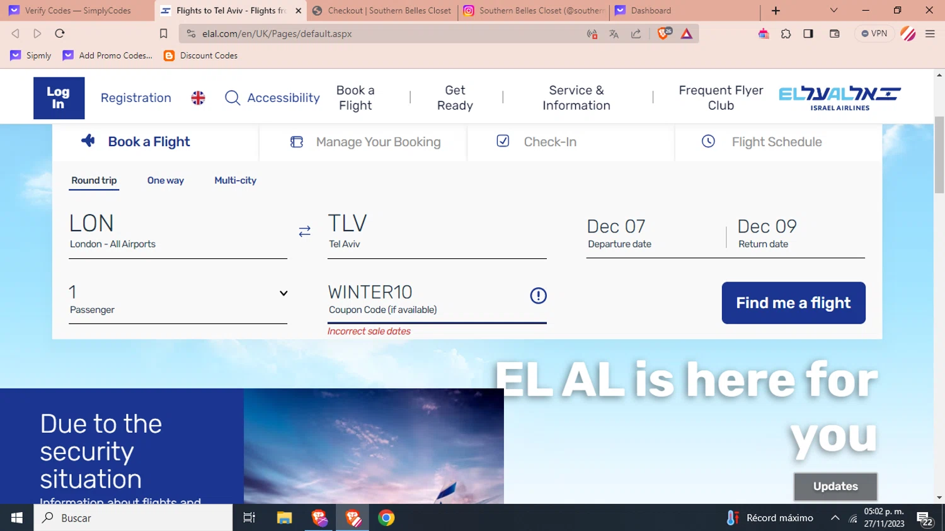Swap origin and destination arrows

(304, 232)
